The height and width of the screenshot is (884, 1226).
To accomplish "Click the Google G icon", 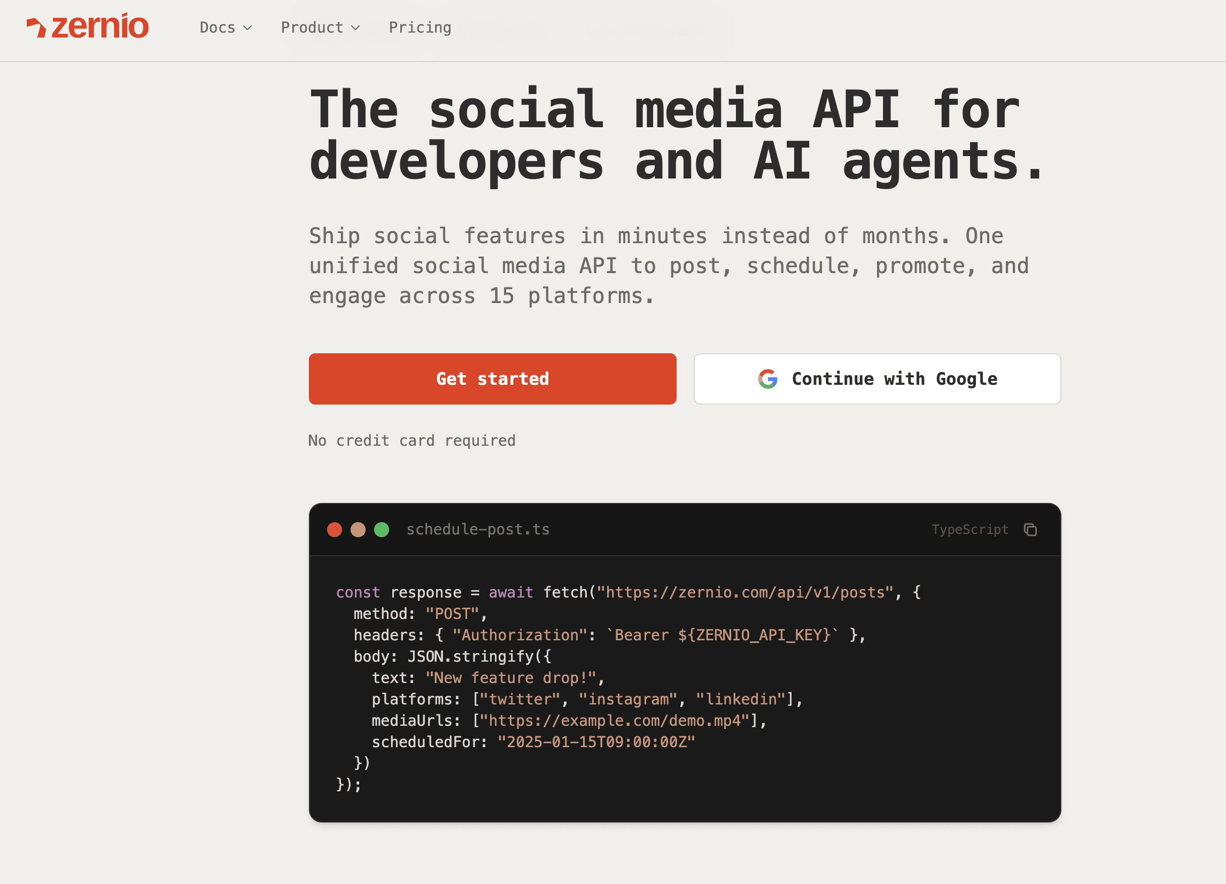I will [x=767, y=379].
